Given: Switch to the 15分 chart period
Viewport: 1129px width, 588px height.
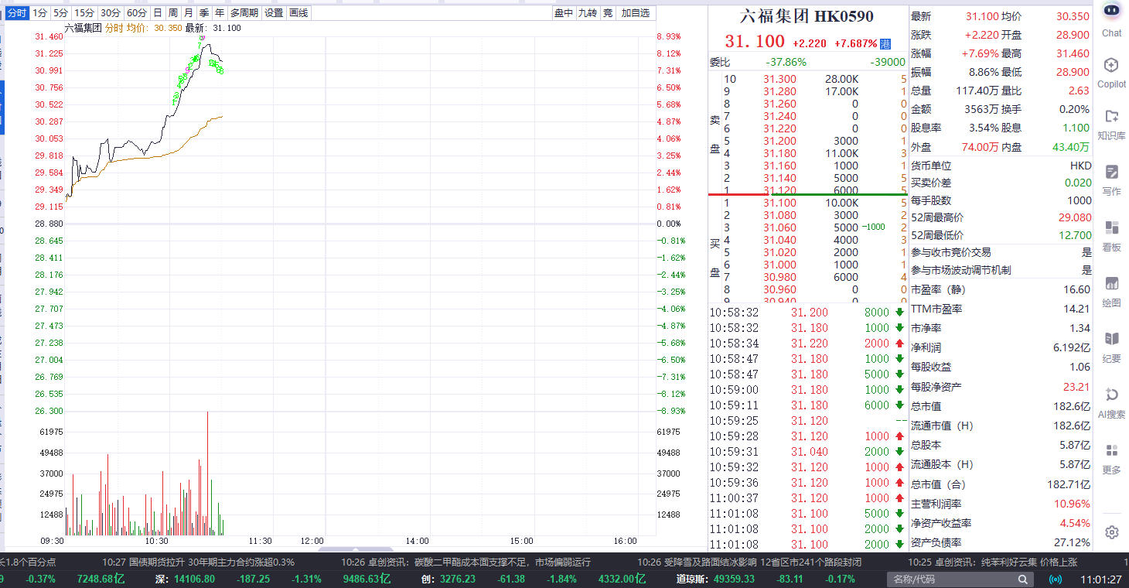Looking at the screenshot, I should [x=84, y=13].
